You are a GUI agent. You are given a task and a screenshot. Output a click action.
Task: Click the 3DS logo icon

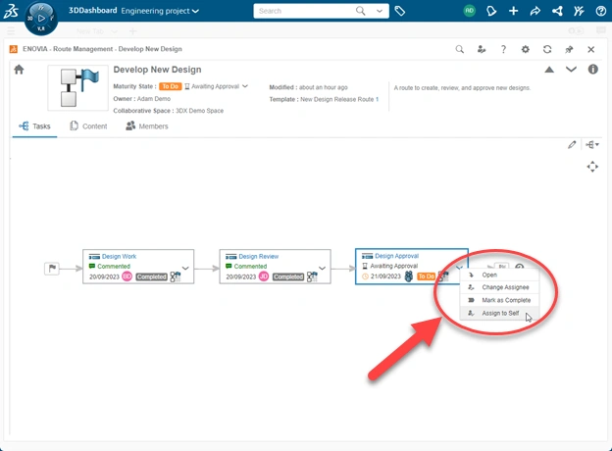(11, 11)
